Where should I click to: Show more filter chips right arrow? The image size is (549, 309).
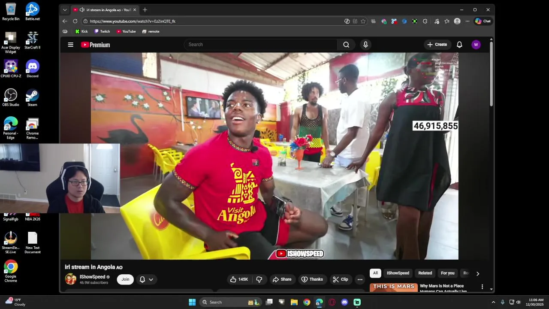pyautogui.click(x=478, y=273)
